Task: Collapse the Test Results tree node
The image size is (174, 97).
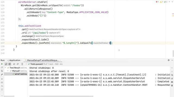Action: [x=5, y=68]
